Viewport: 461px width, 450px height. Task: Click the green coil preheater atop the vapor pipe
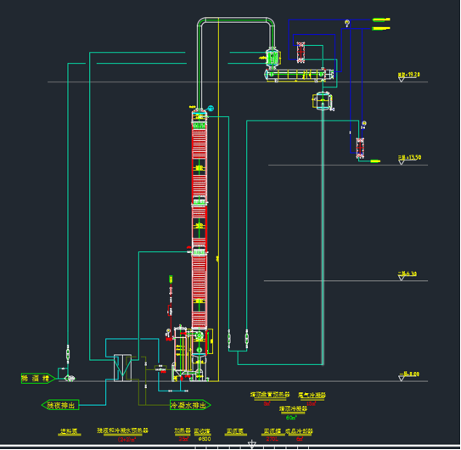pyautogui.click(x=272, y=58)
